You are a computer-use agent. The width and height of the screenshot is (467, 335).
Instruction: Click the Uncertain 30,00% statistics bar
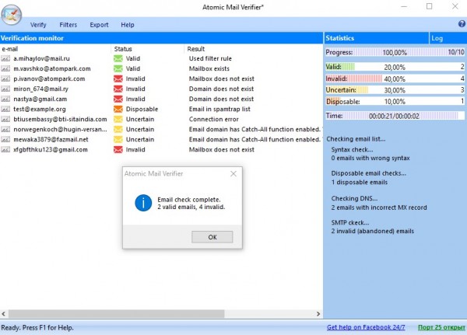click(395, 90)
